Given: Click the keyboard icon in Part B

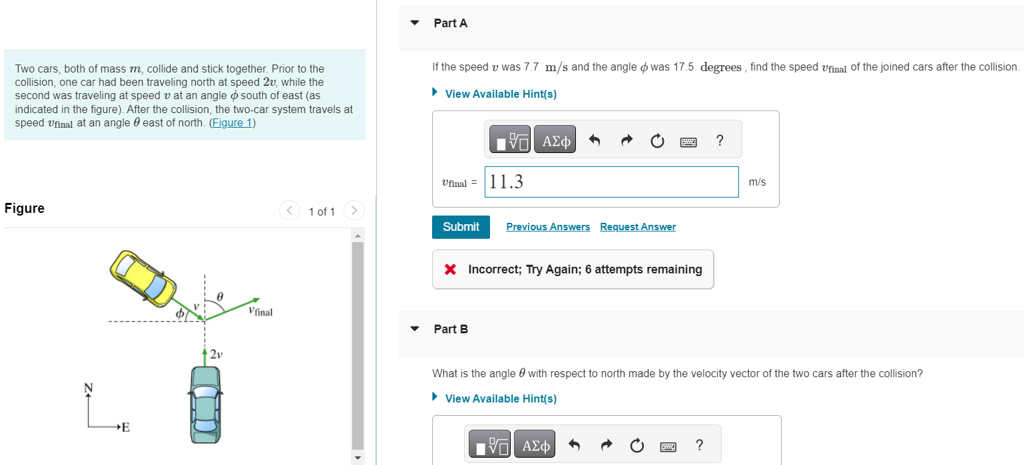Looking at the screenshot, I should [667, 445].
